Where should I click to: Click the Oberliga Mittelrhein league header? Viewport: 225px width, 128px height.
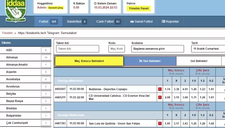(x=70, y=81)
